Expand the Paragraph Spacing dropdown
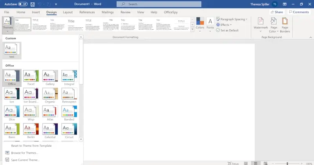Image resolution: width=314 pixels, height=165 pixels. point(232,19)
